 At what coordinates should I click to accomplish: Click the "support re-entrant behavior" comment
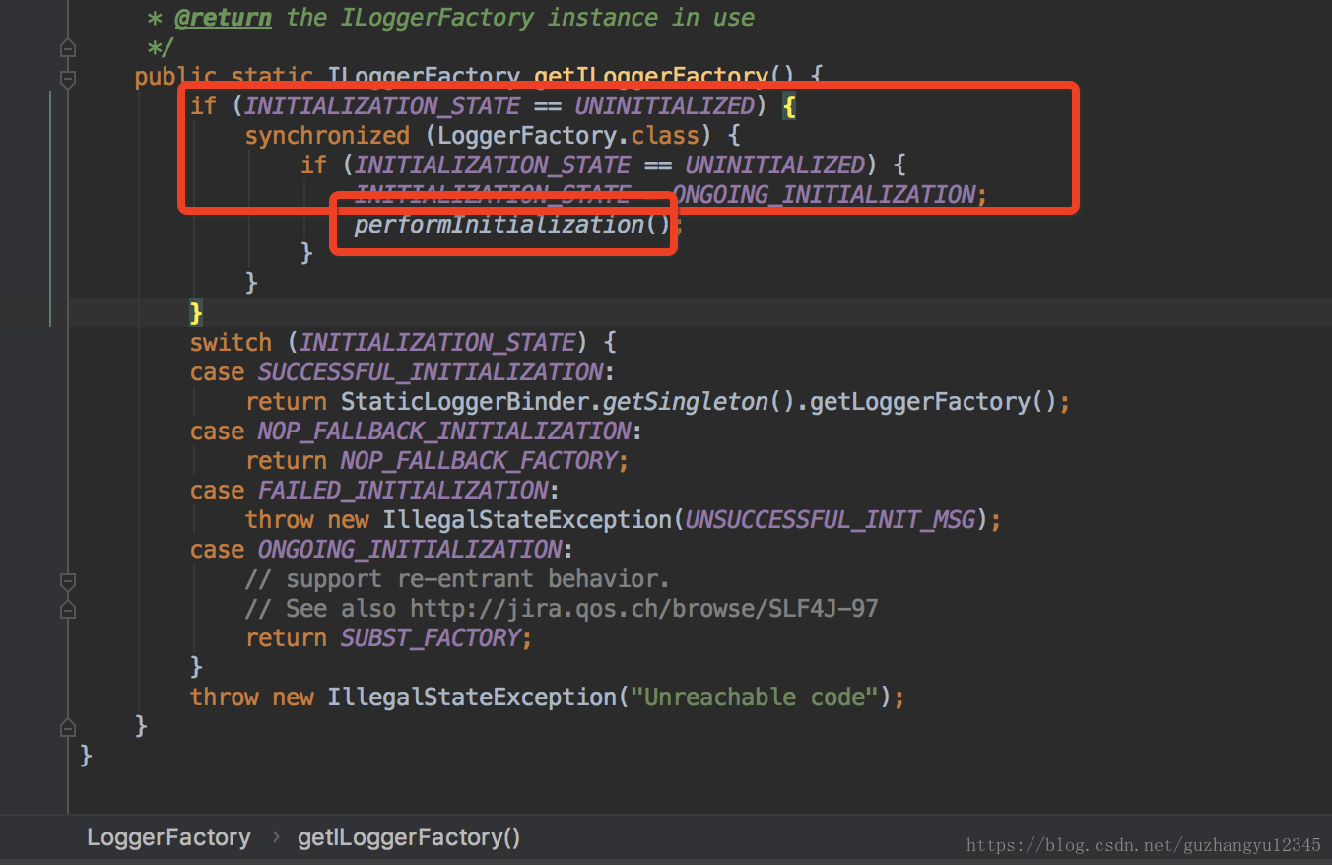tap(458, 579)
